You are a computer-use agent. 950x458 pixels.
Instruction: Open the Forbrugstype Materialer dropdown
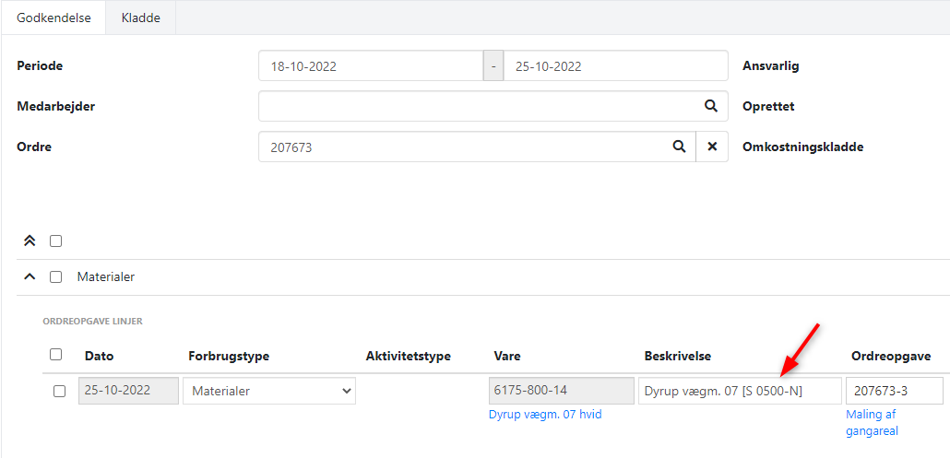(269, 391)
